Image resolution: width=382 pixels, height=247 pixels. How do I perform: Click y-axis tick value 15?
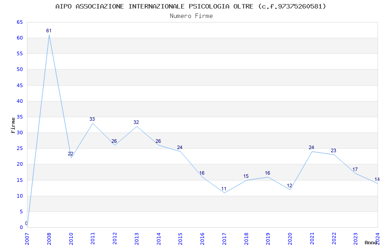pos(20,181)
